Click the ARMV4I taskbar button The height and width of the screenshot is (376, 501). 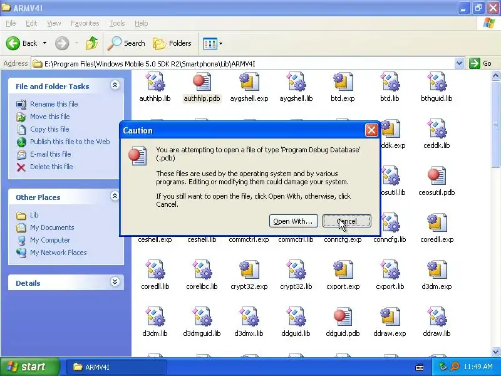click(116, 367)
